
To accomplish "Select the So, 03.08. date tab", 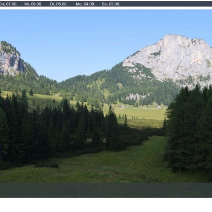I will tap(111, 4).
